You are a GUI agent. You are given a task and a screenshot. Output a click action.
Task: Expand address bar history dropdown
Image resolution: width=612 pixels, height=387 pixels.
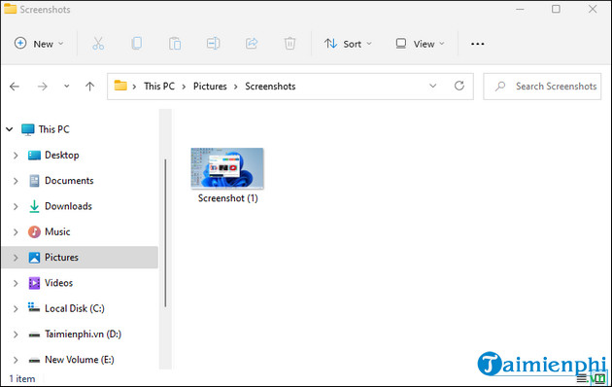[432, 86]
